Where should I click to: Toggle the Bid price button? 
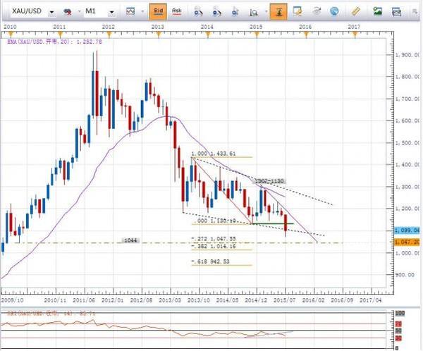point(160,12)
